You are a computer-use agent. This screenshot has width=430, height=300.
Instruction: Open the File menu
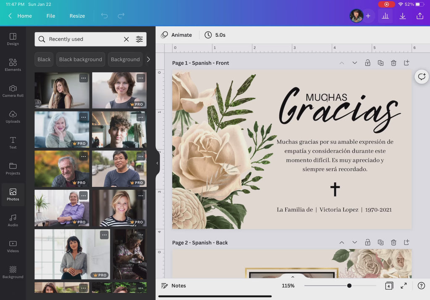coord(51,16)
